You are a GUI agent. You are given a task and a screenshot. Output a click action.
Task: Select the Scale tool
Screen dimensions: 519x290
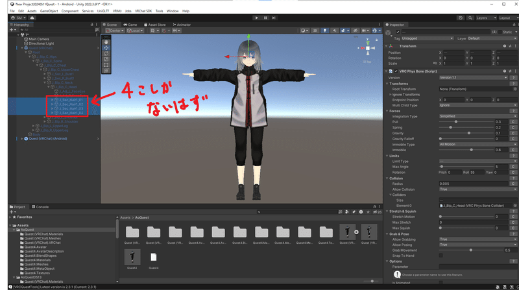(106, 59)
